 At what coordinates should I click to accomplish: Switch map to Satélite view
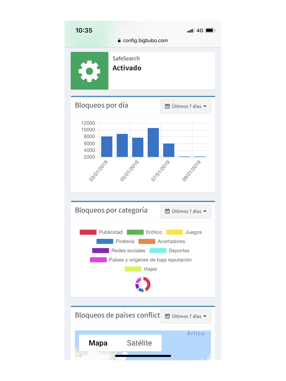click(139, 343)
